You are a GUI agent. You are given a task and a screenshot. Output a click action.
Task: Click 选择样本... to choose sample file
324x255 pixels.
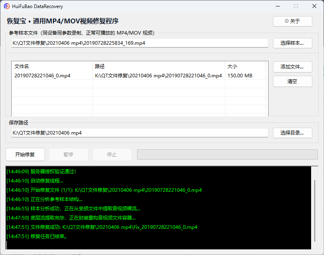pyautogui.click(x=292, y=43)
